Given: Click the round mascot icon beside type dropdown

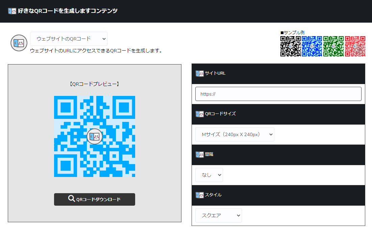Looking at the screenshot, I should [19, 43].
